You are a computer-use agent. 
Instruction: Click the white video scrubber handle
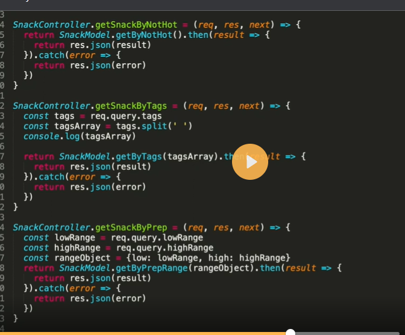pyautogui.click(x=290, y=333)
